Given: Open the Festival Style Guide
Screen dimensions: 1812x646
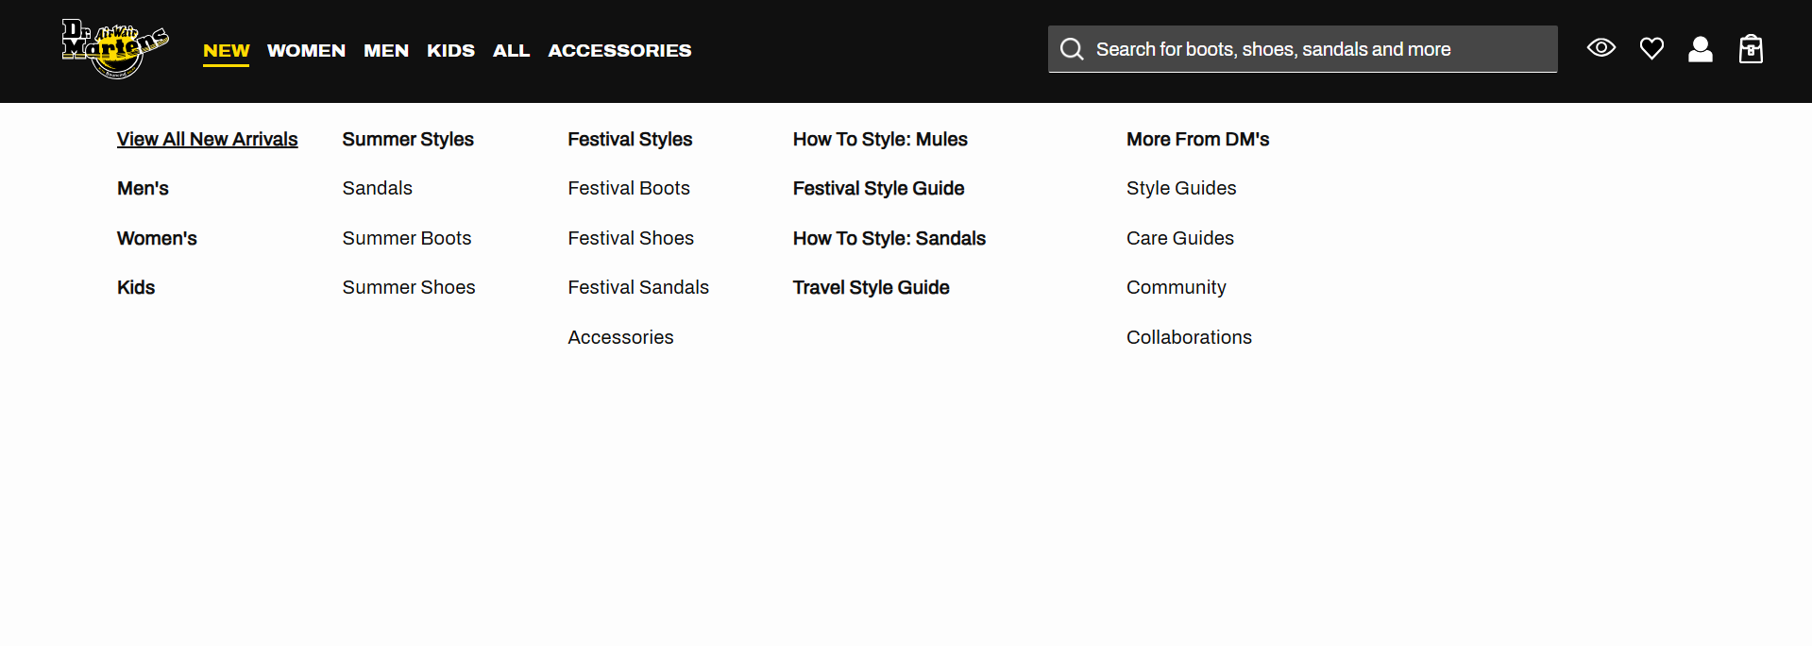Looking at the screenshot, I should [878, 188].
